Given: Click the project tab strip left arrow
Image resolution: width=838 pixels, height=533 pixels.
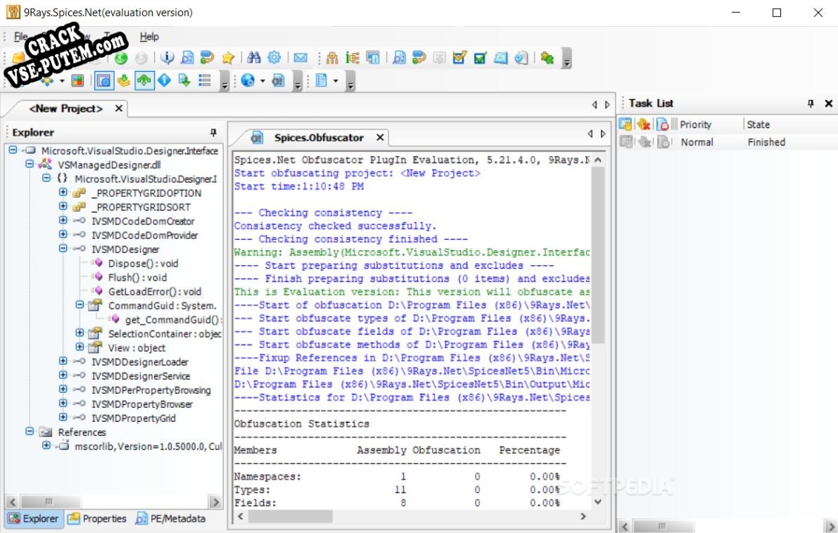Looking at the screenshot, I should pyautogui.click(x=594, y=104).
